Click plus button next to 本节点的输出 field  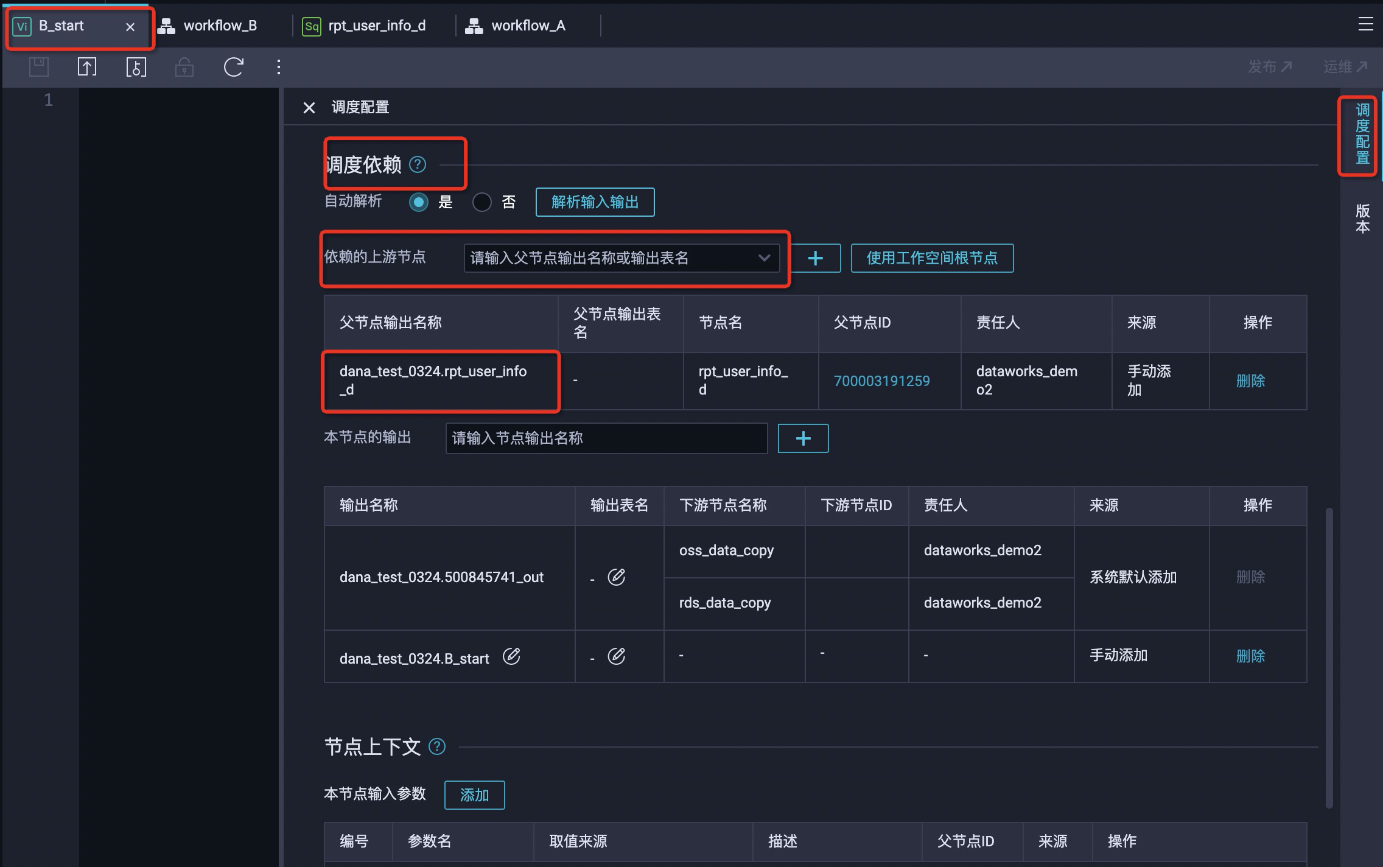[x=803, y=438]
